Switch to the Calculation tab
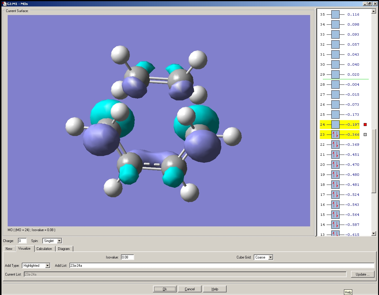The width and height of the screenshot is (379, 295). point(44,249)
